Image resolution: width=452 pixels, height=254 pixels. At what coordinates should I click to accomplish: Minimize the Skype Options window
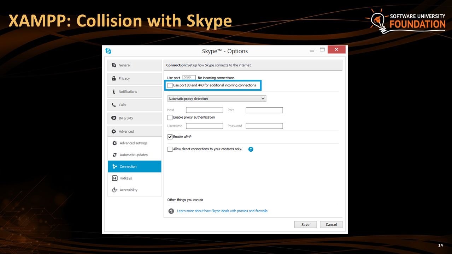(x=312, y=51)
